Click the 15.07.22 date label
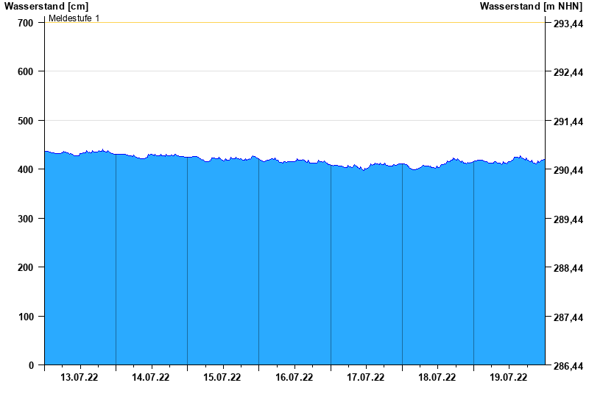589x405 pixels. point(222,378)
